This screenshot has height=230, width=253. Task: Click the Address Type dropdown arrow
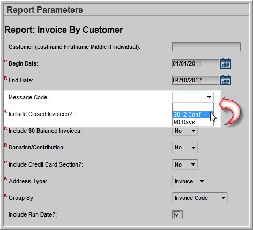(202, 181)
